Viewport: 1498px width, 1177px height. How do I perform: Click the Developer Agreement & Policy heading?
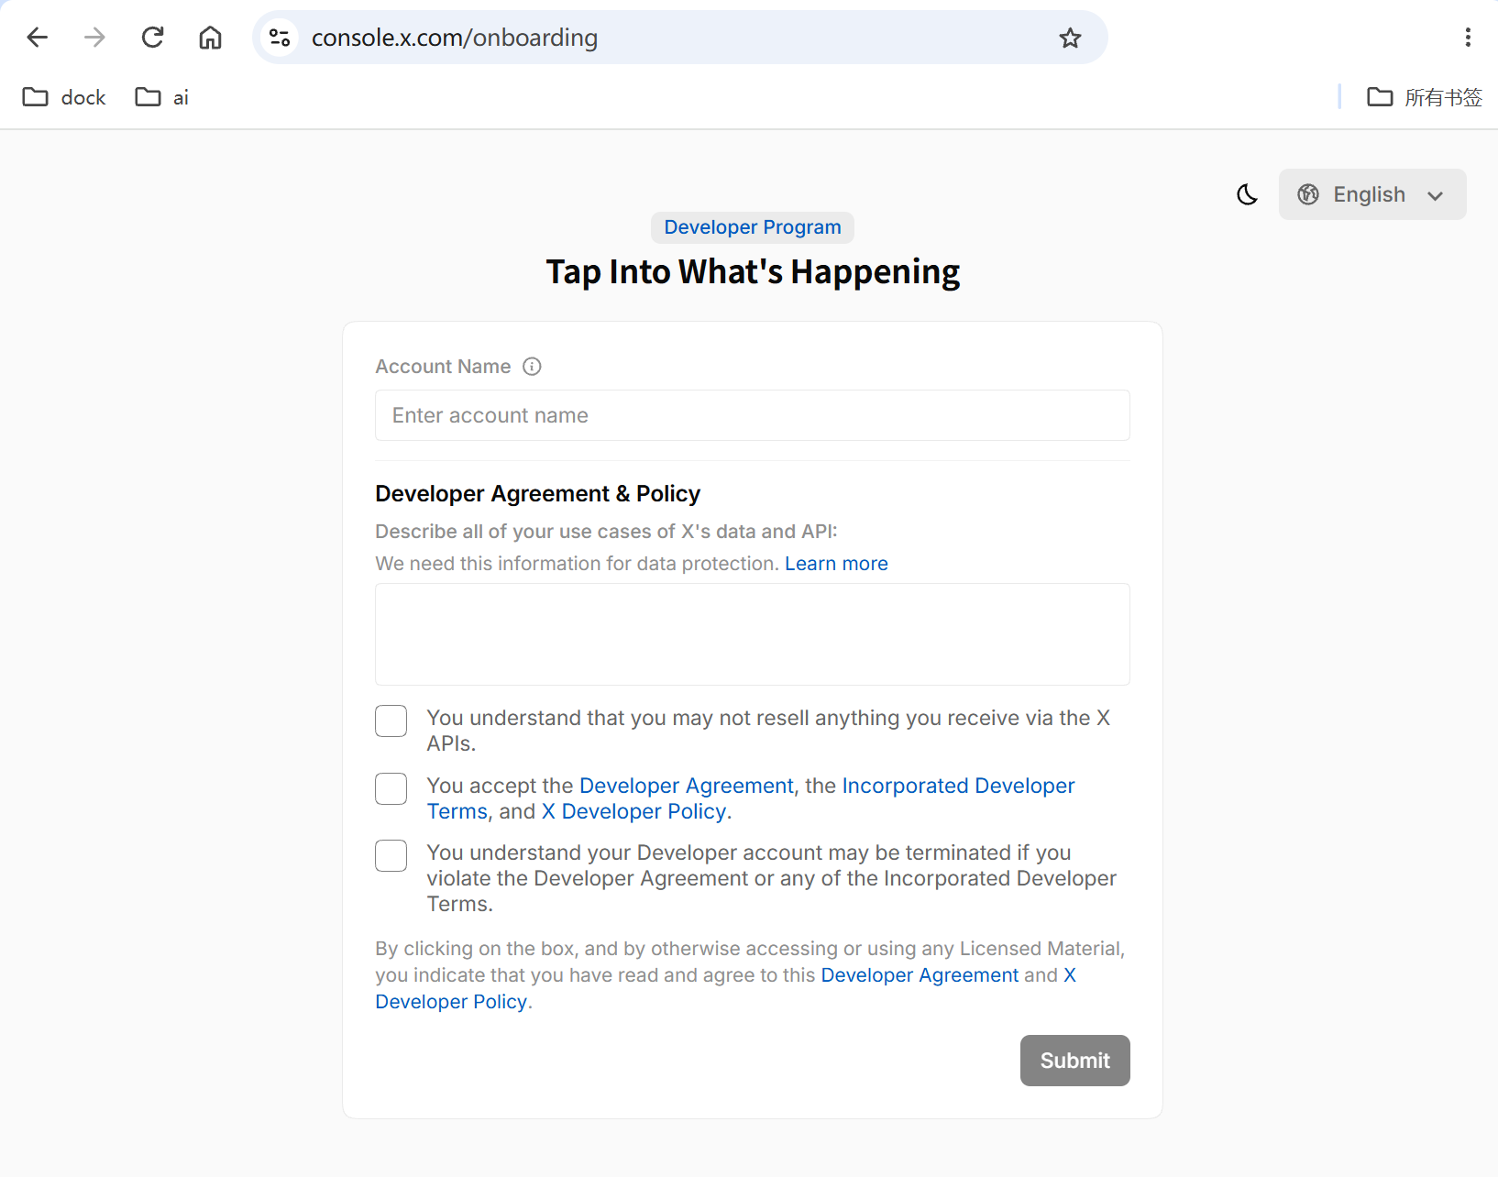(537, 494)
